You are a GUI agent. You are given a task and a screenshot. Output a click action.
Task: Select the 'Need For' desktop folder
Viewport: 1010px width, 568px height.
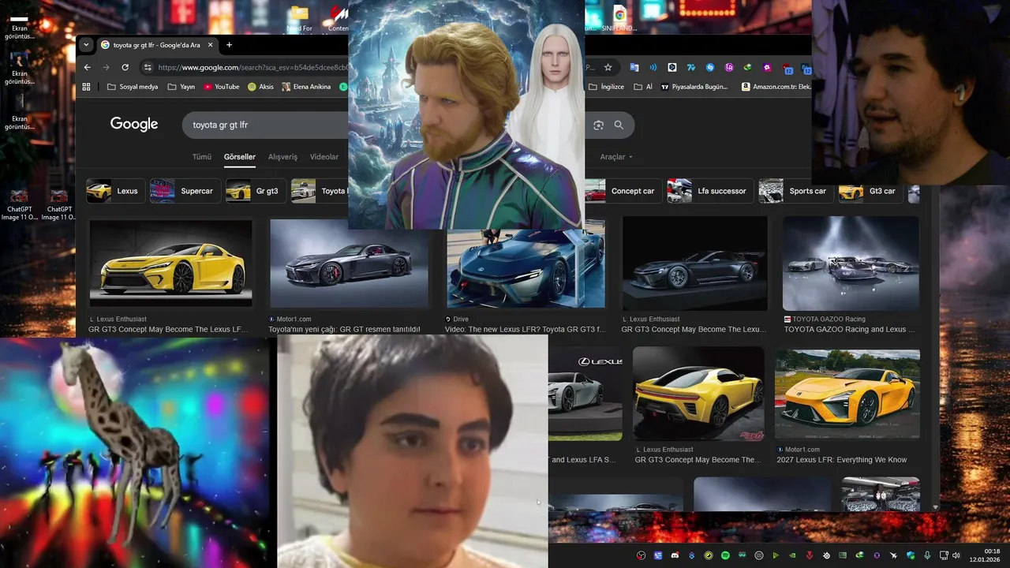tap(299, 17)
